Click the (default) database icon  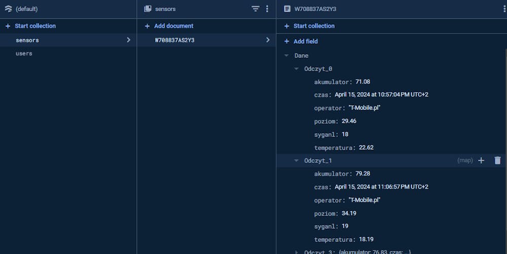tap(8, 9)
